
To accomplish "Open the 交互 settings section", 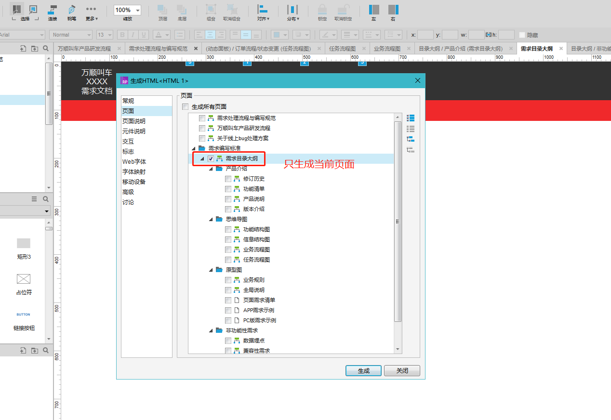I will [128, 142].
